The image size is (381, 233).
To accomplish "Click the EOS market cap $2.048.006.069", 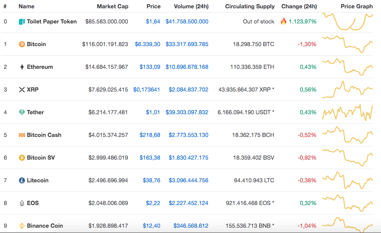I will [x=108, y=203].
